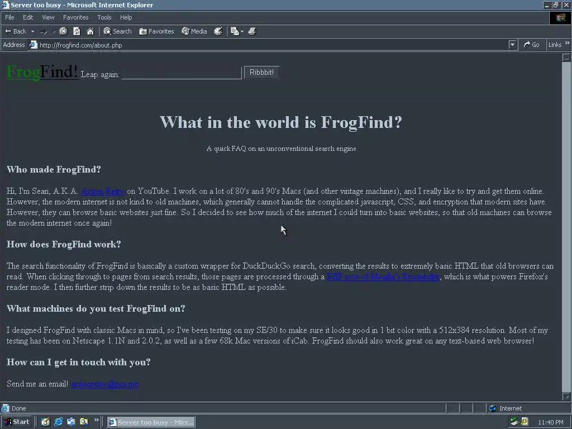The image size is (572, 429).
Task: Stop loading with the Stop icon
Action: click(64, 31)
